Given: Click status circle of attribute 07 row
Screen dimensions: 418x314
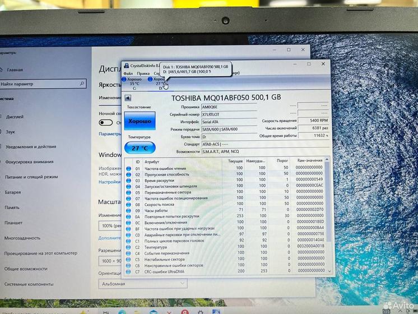Looking at the screenshot, I should point(128,198).
